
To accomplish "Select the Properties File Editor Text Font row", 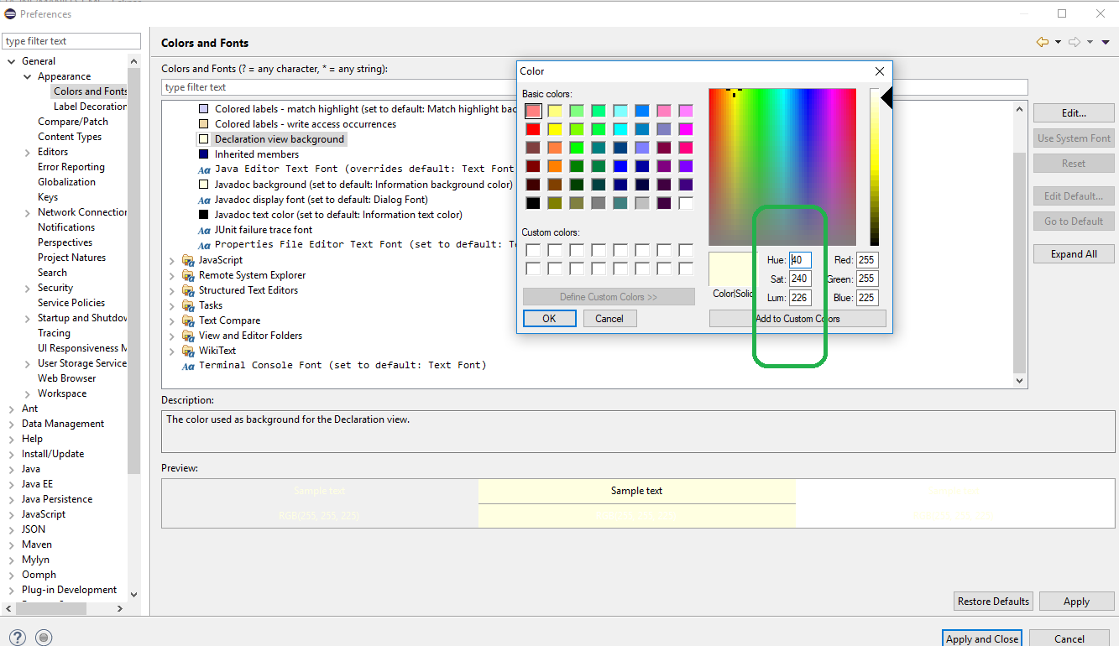I will click(355, 245).
